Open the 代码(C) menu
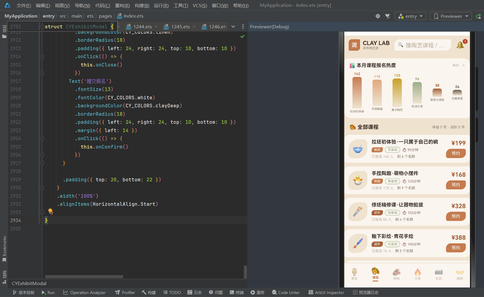The width and height of the screenshot is (484, 297). tap(103, 5)
